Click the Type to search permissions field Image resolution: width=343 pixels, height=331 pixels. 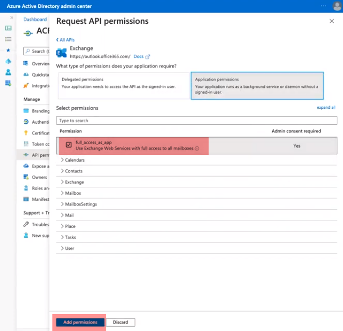point(196,120)
